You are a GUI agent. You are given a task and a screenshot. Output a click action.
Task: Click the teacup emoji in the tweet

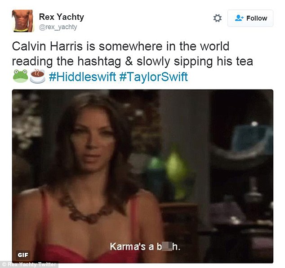(x=37, y=76)
